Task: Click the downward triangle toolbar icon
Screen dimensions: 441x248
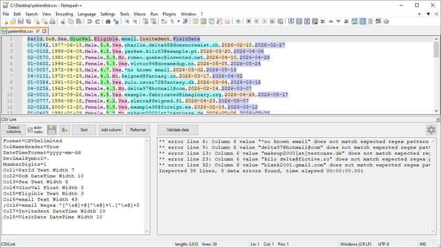Action: pos(338,21)
